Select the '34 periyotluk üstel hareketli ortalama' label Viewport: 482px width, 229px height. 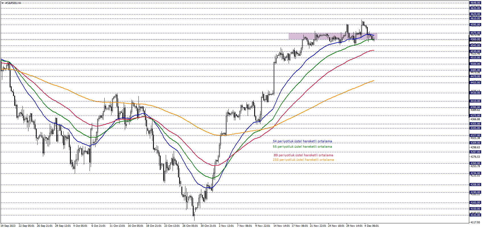[x=302, y=141]
